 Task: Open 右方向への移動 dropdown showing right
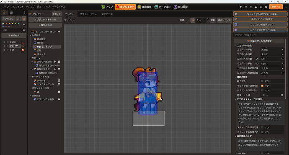point(272,64)
